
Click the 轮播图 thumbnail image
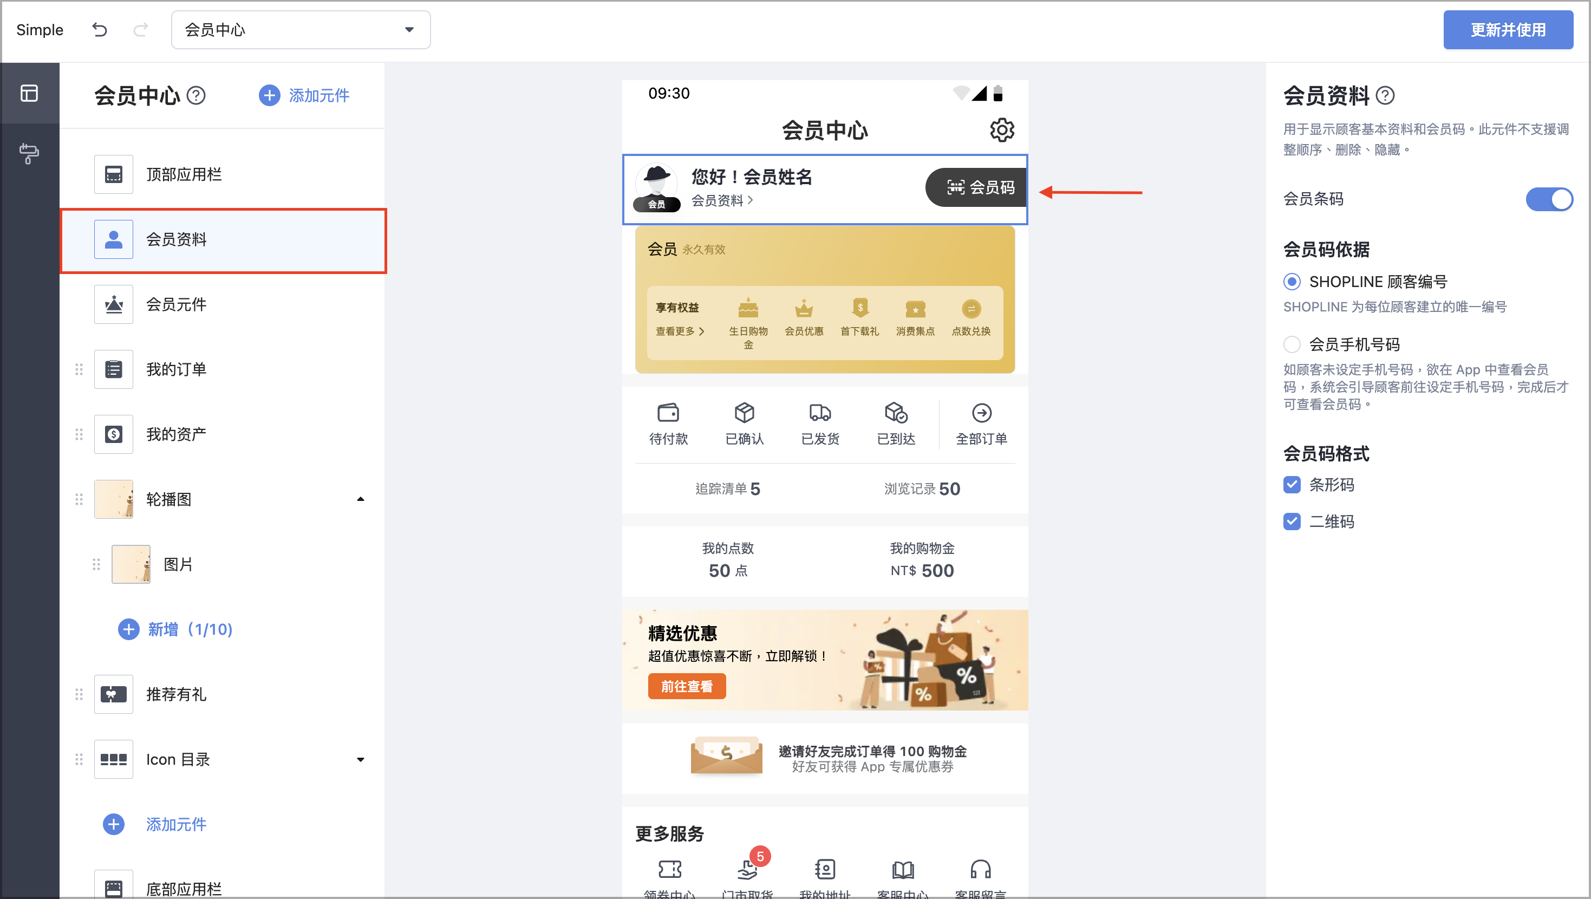point(114,499)
